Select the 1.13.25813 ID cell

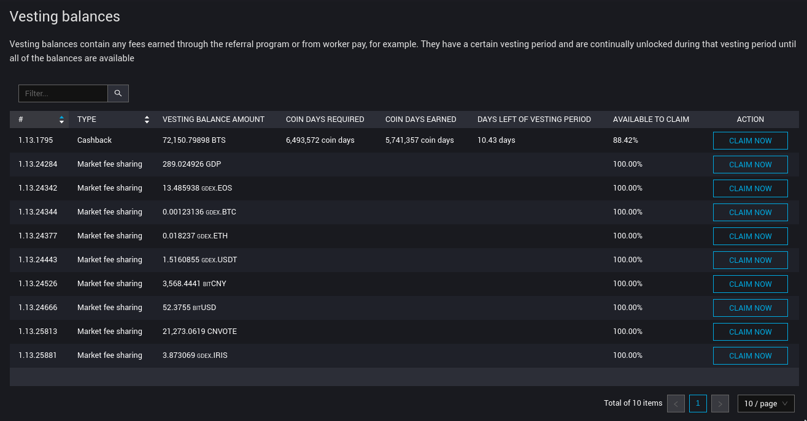(37, 332)
